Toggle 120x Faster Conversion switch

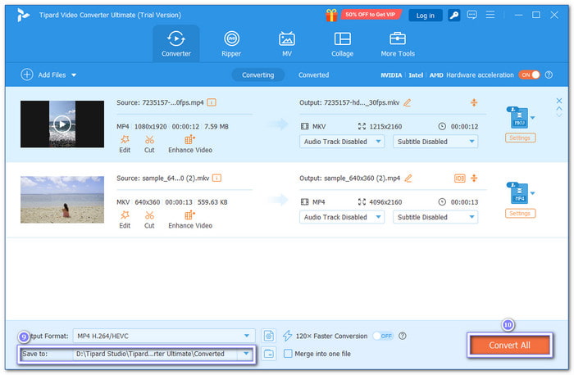(383, 336)
